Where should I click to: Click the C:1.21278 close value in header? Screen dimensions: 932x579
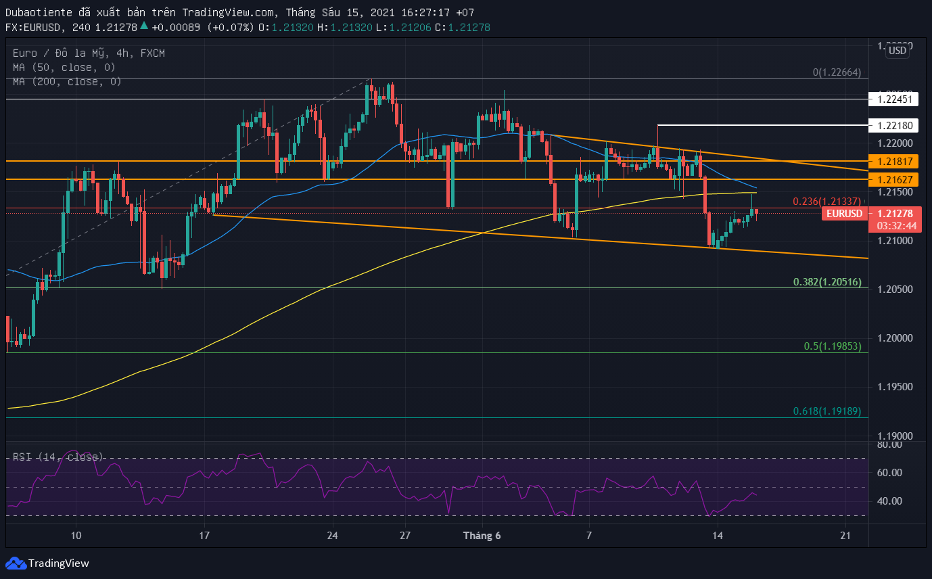(x=463, y=27)
